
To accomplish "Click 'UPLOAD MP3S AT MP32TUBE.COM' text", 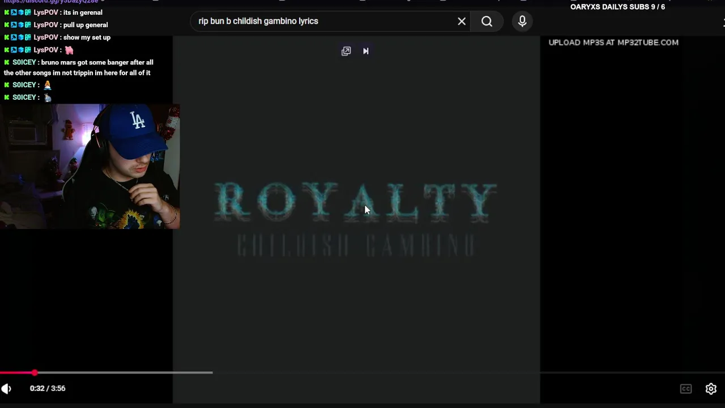I will 613,42.
